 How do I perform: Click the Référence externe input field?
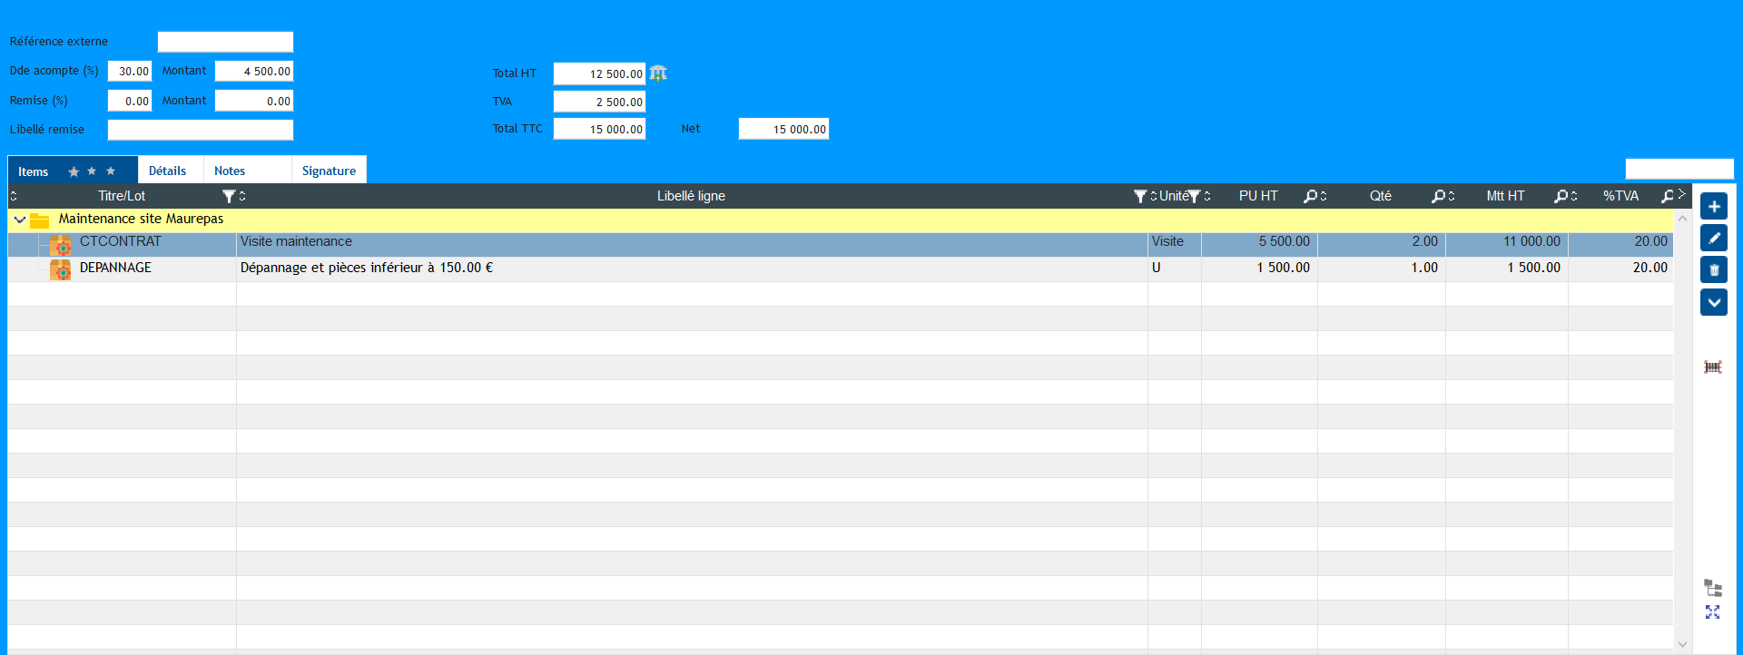(x=225, y=42)
